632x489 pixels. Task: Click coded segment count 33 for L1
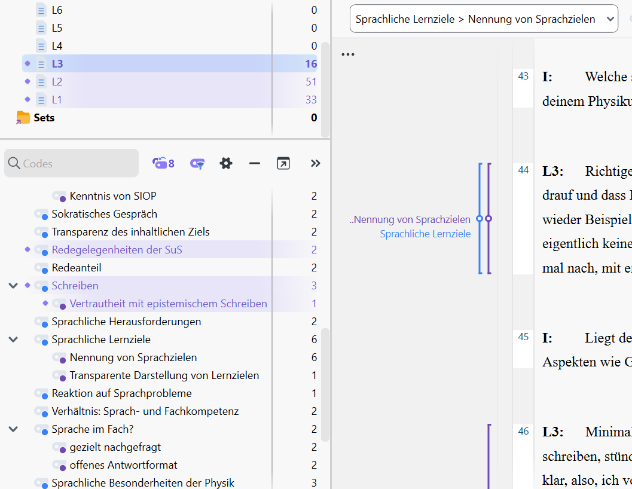point(311,100)
